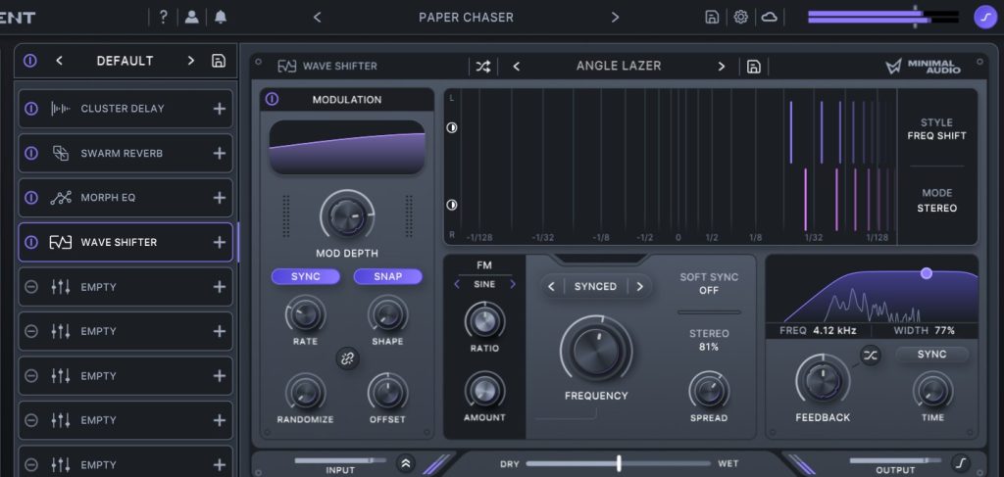Viewport: 1004px width, 477px height.
Task: Click the help question mark icon
Action: pos(164,18)
